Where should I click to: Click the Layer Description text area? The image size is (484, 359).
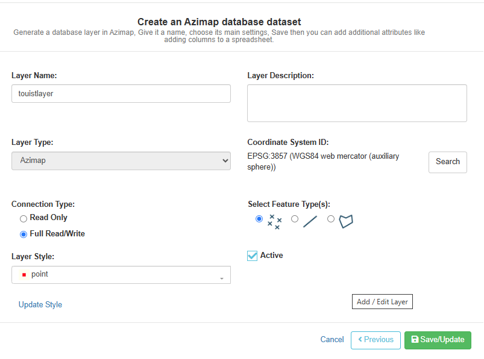[357, 103]
